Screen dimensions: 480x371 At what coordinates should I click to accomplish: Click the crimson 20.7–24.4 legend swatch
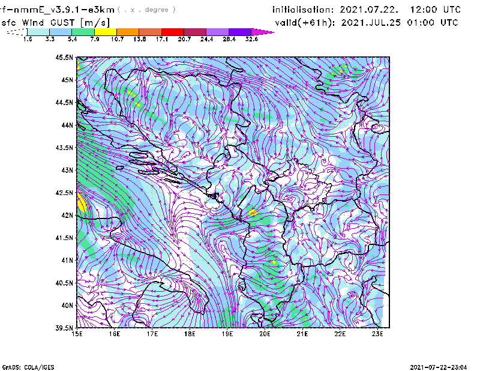pyautogui.click(x=195, y=32)
